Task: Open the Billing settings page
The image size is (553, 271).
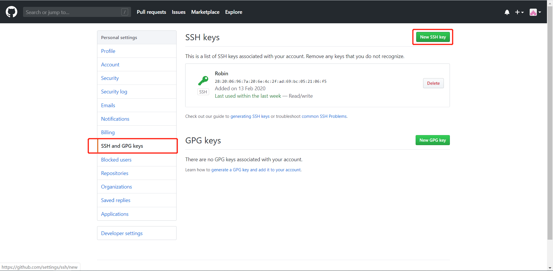Action: pyautogui.click(x=137, y=132)
